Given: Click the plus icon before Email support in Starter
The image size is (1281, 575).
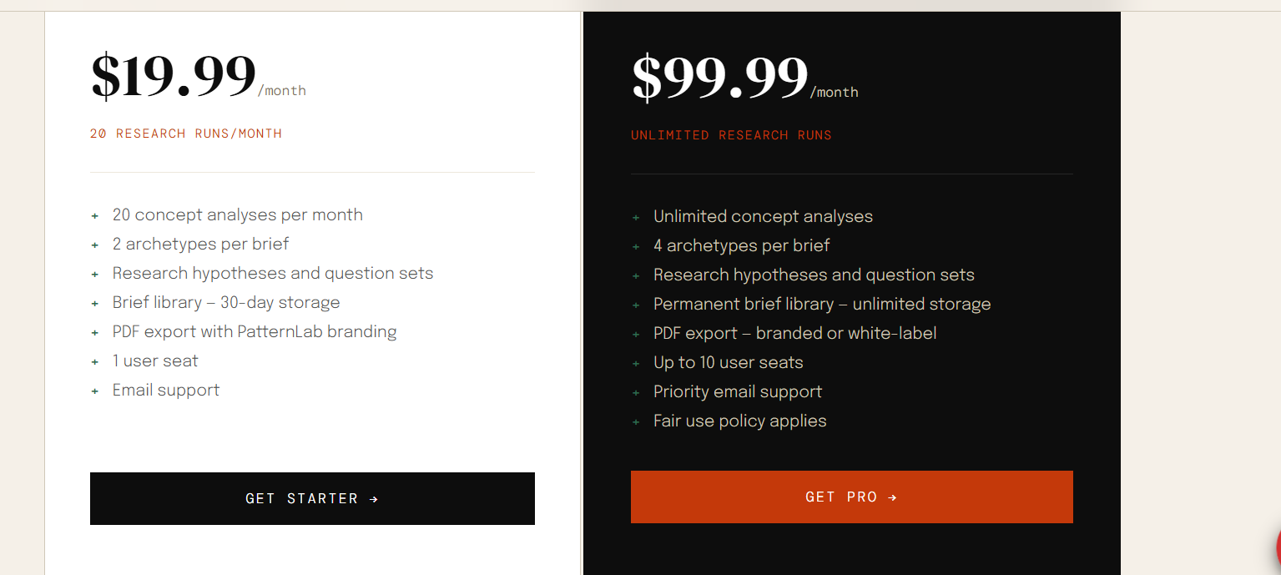Looking at the screenshot, I should coord(95,391).
